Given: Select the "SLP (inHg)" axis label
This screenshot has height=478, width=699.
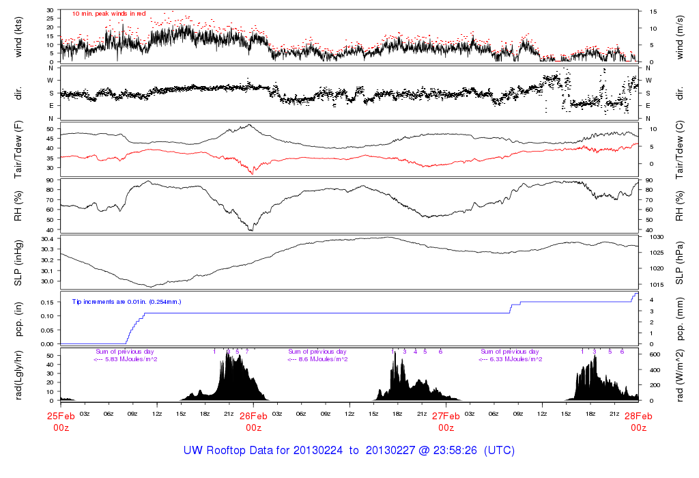Looking at the screenshot, I should pyautogui.click(x=18, y=263).
